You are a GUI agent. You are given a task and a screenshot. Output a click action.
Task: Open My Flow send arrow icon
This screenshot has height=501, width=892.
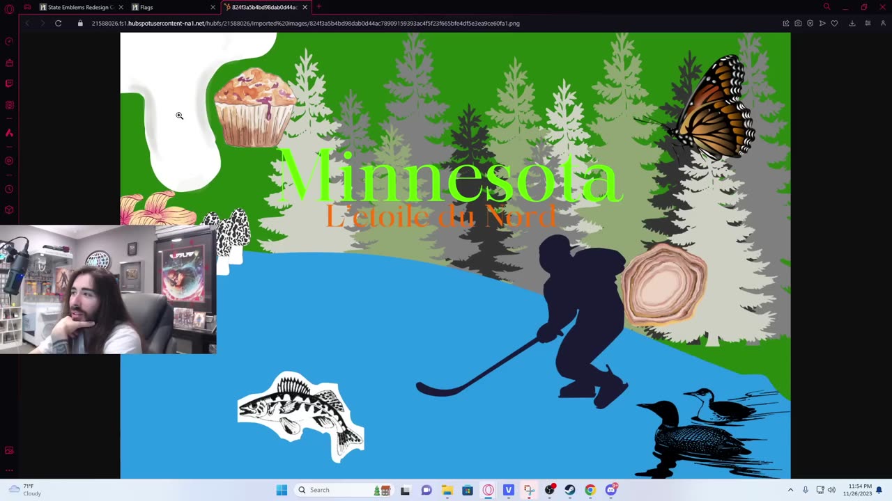(x=822, y=23)
